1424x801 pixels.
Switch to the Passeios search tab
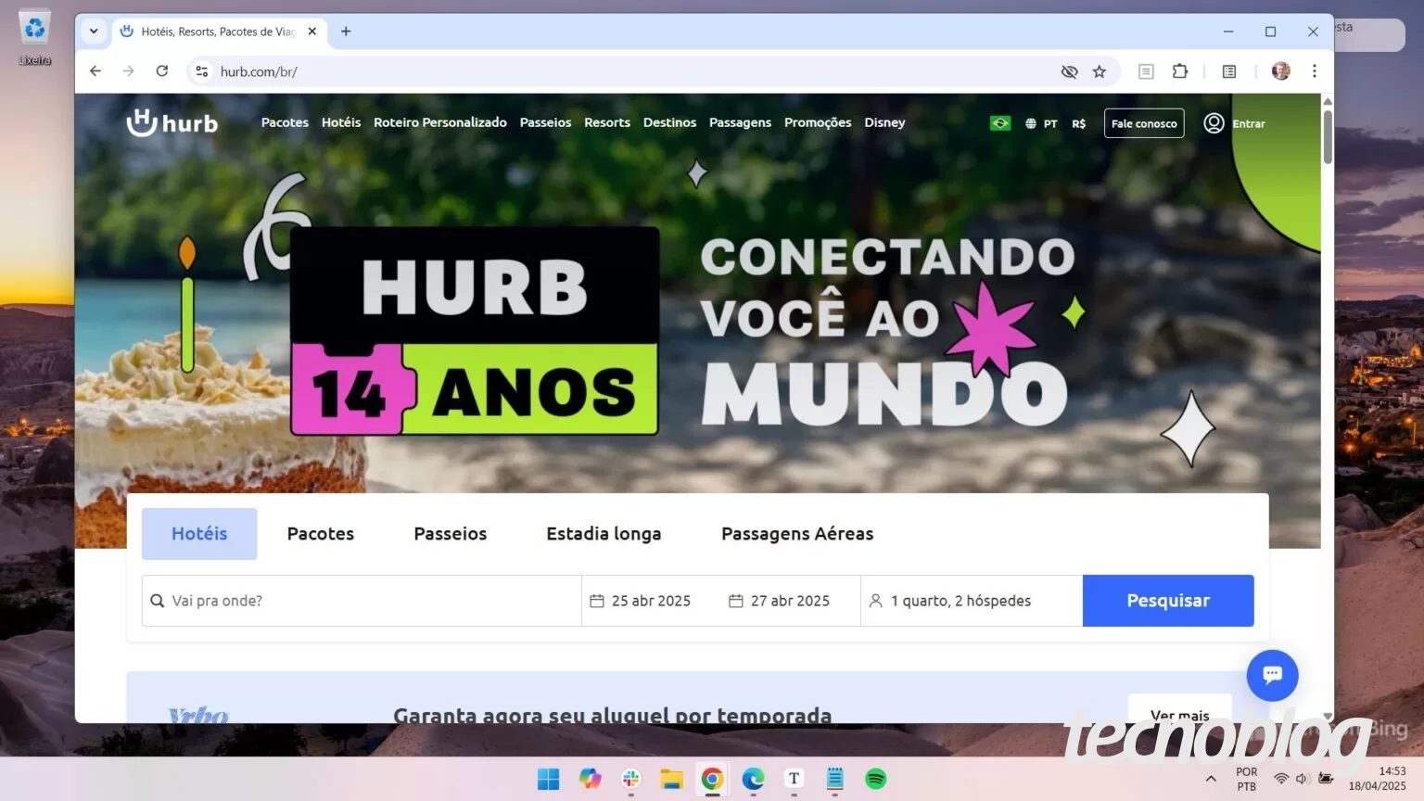click(x=451, y=534)
